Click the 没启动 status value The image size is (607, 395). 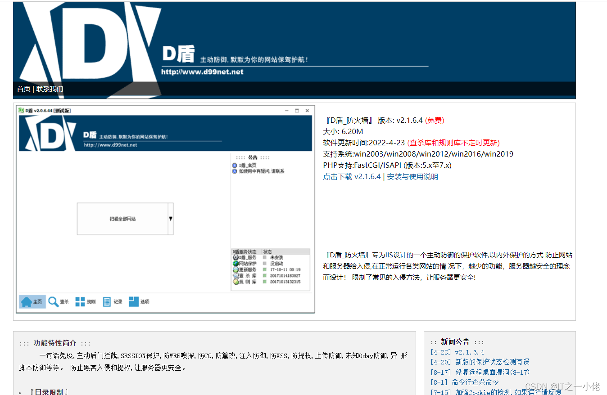pyautogui.click(x=276, y=263)
